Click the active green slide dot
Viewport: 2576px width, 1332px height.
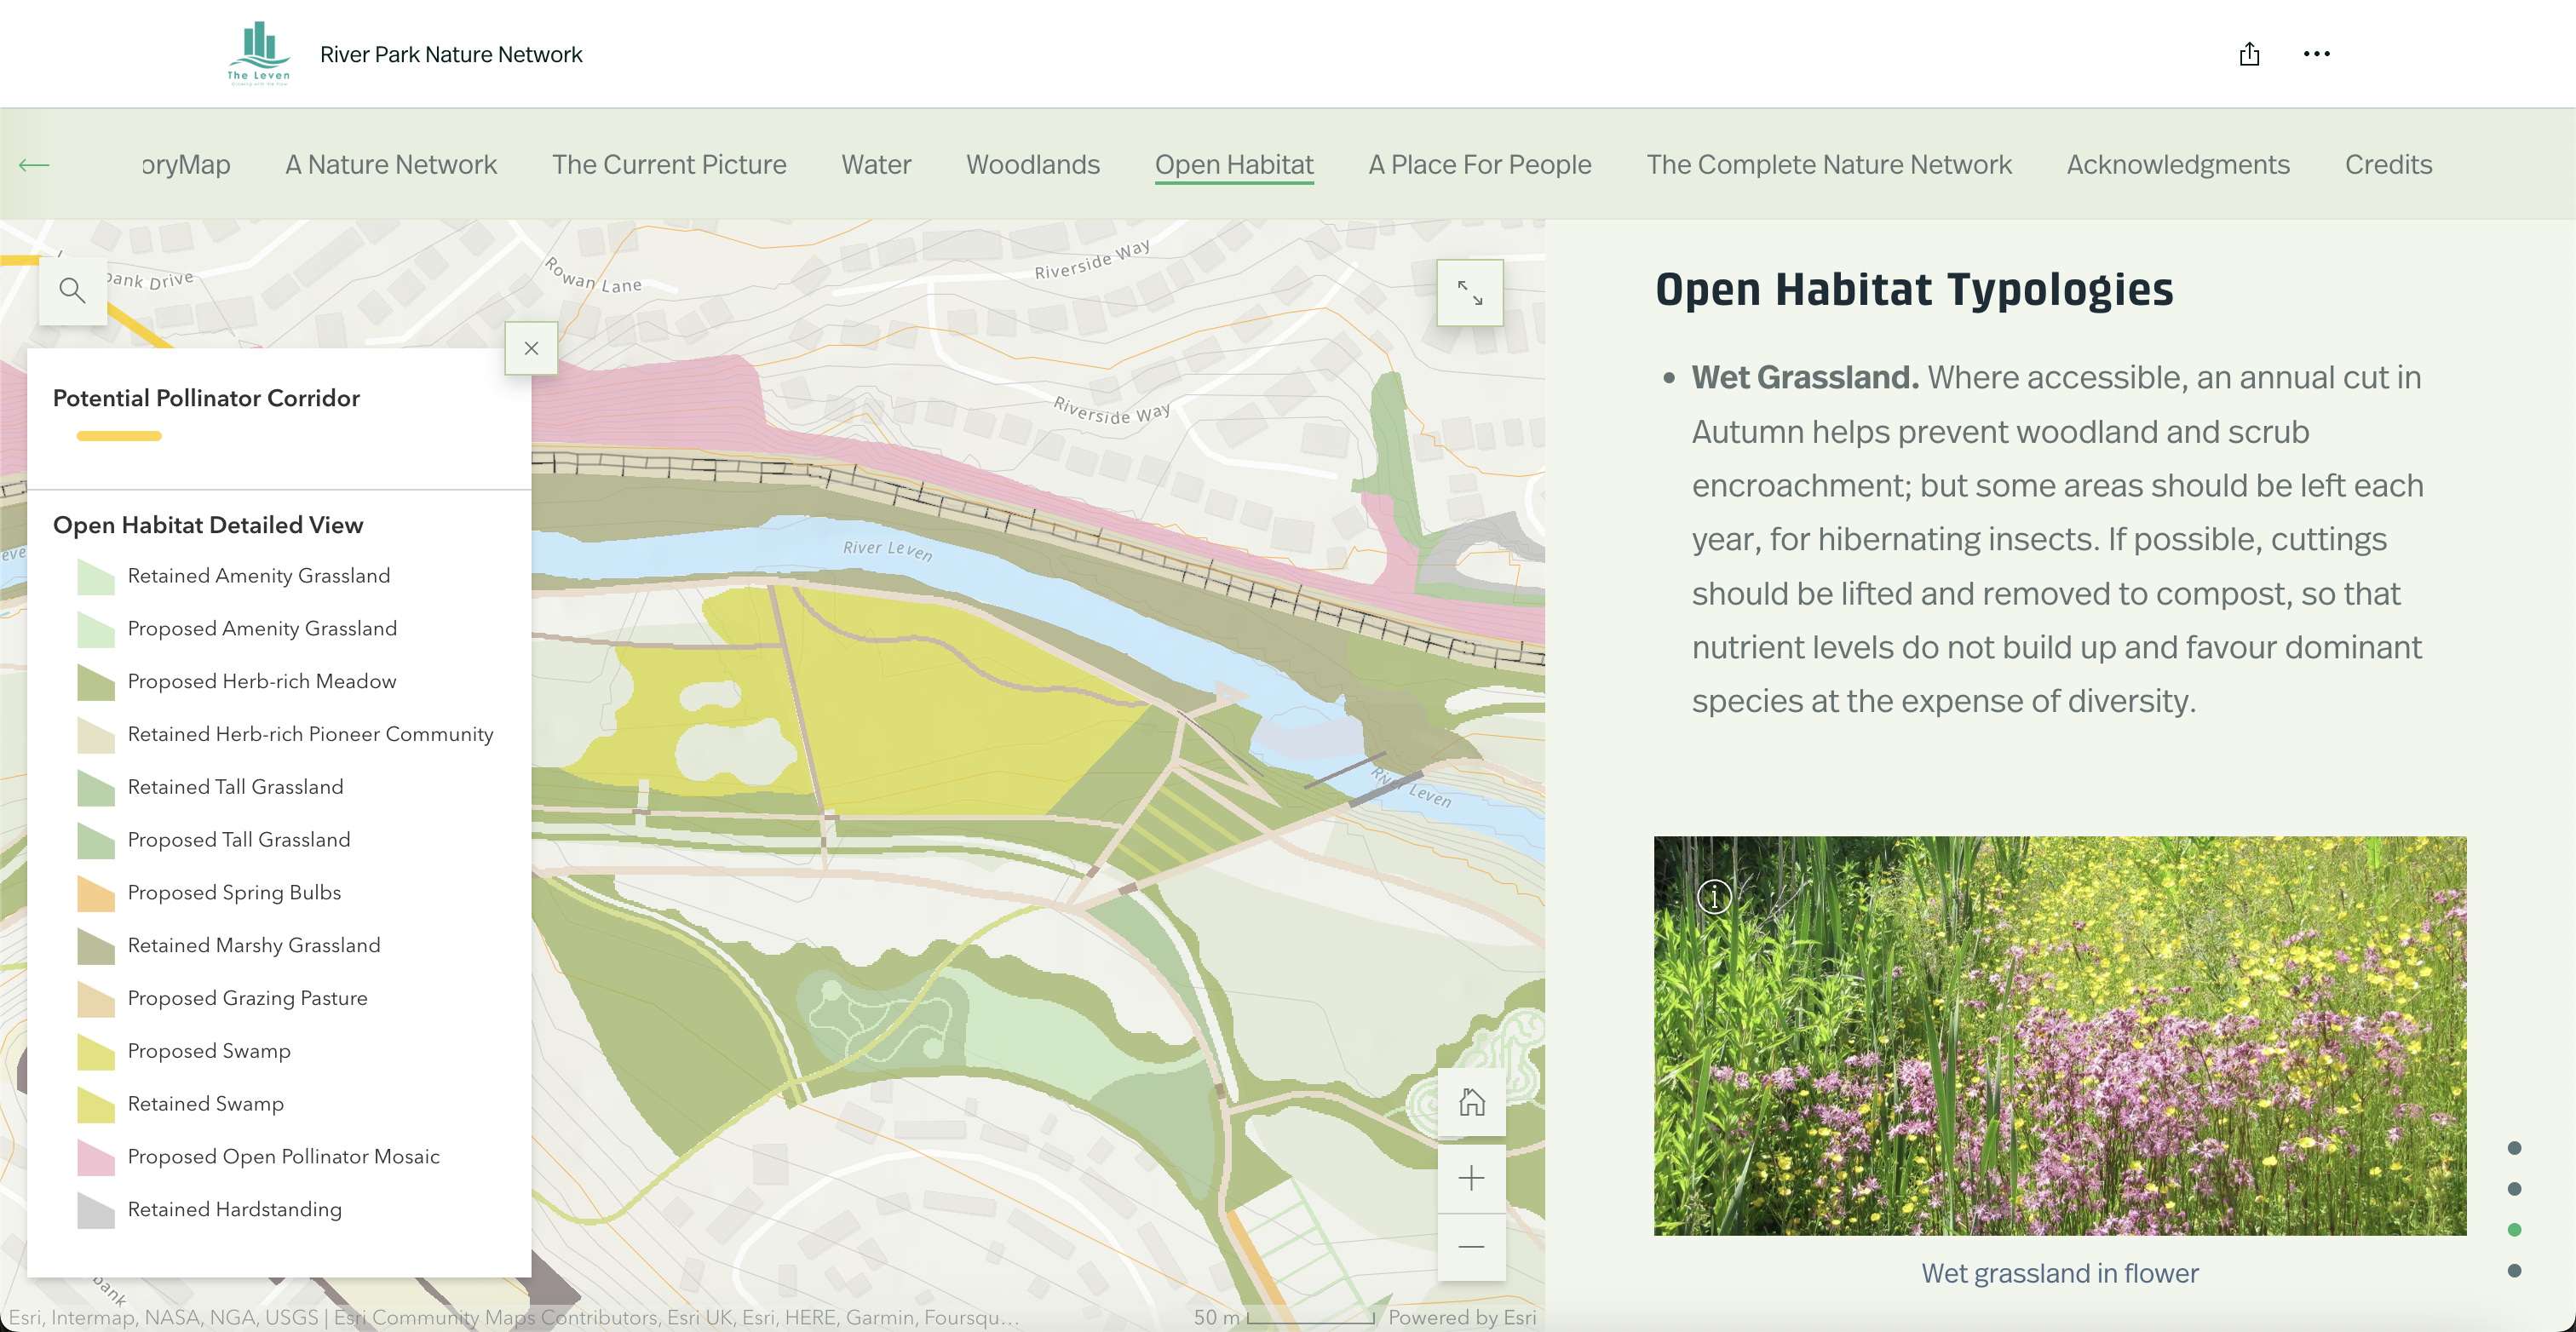[2514, 1230]
